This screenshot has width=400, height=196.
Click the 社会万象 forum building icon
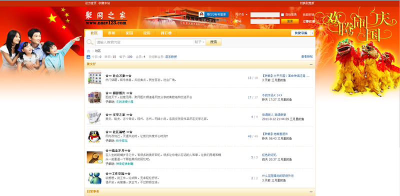[x=94, y=78]
